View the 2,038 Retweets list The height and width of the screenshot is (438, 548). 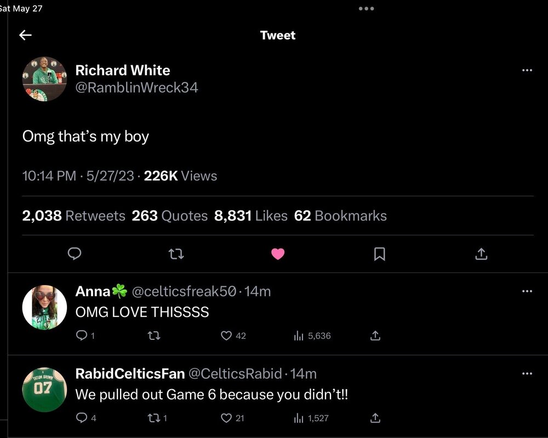[74, 216]
